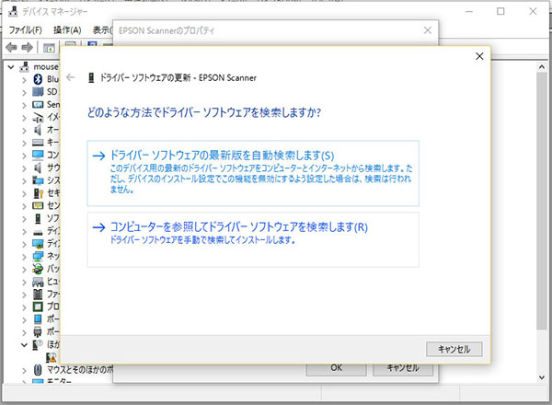552x405 pixels.
Task: Select the software device icon beside ソフ
Action: click(x=38, y=218)
